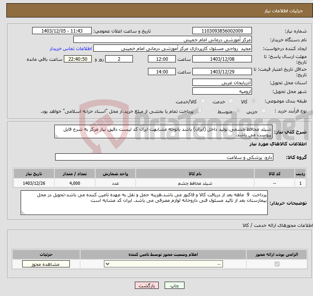The height and width of the screenshot is (296, 313).
Task: Click the price validity date 1403/12/29
Action: point(222,72)
